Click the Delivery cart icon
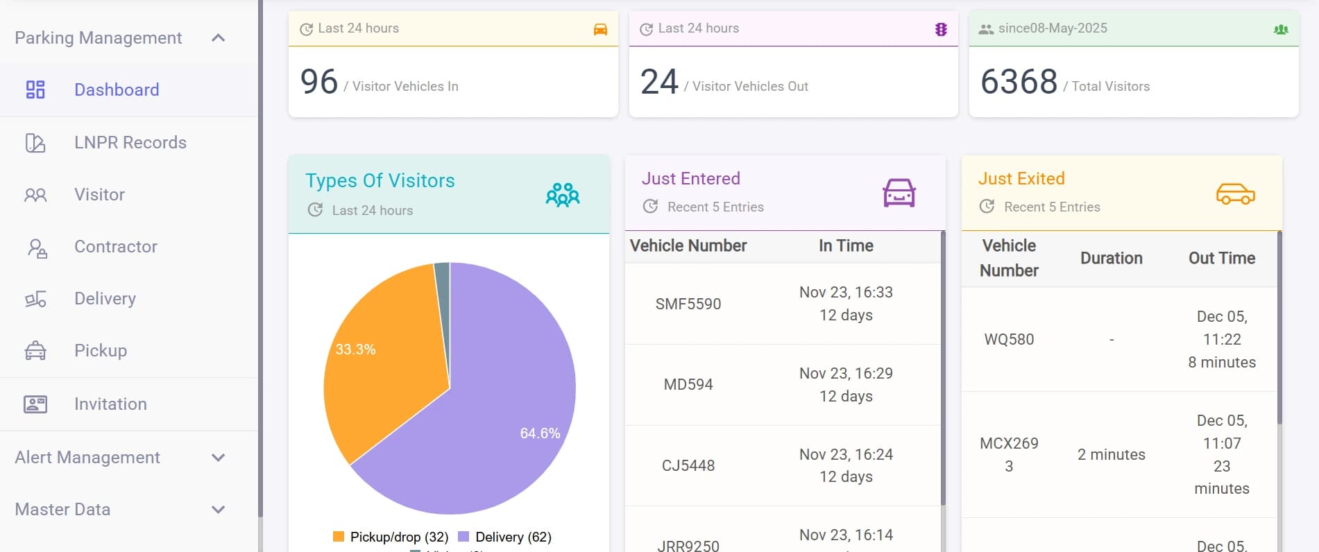Image resolution: width=1319 pixels, height=552 pixels. [35, 299]
